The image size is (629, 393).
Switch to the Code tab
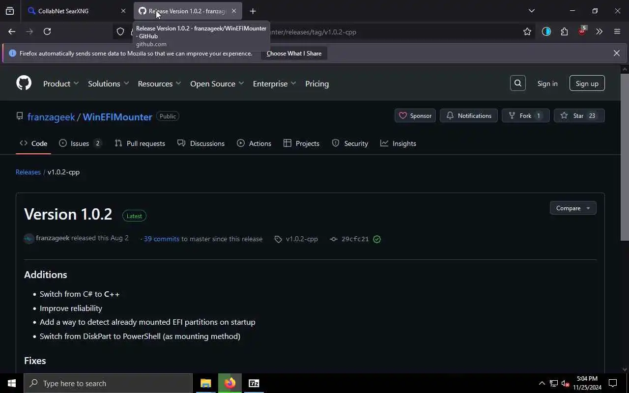pos(33,143)
